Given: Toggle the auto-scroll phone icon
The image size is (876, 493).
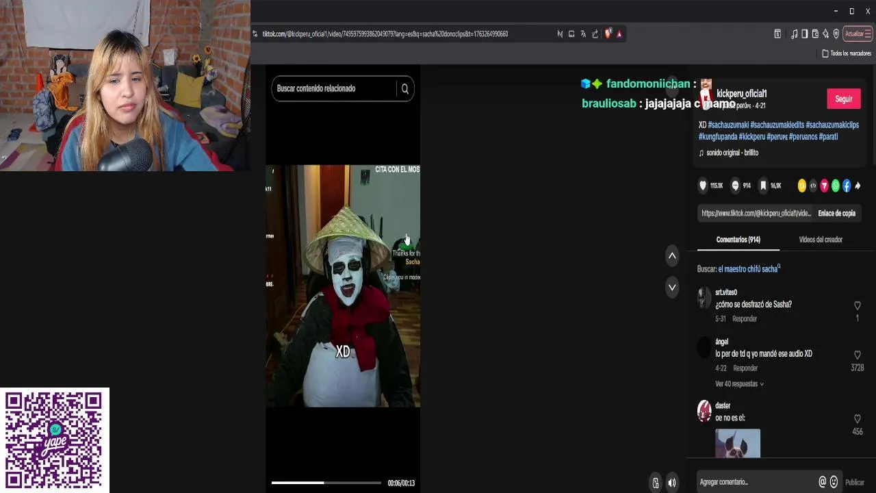Looking at the screenshot, I should pos(656,483).
